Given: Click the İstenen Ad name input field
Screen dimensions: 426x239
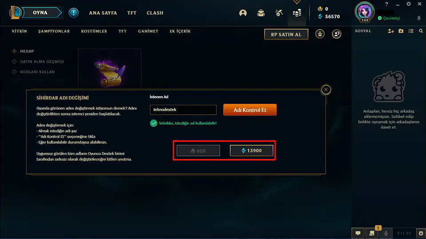Looking at the screenshot, I should tap(183, 110).
